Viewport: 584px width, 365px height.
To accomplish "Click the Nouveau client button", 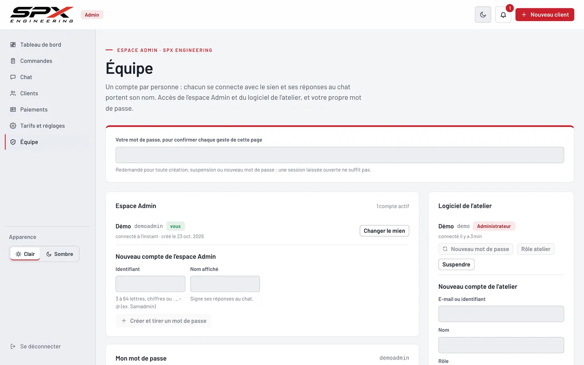I will tap(545, 15).
